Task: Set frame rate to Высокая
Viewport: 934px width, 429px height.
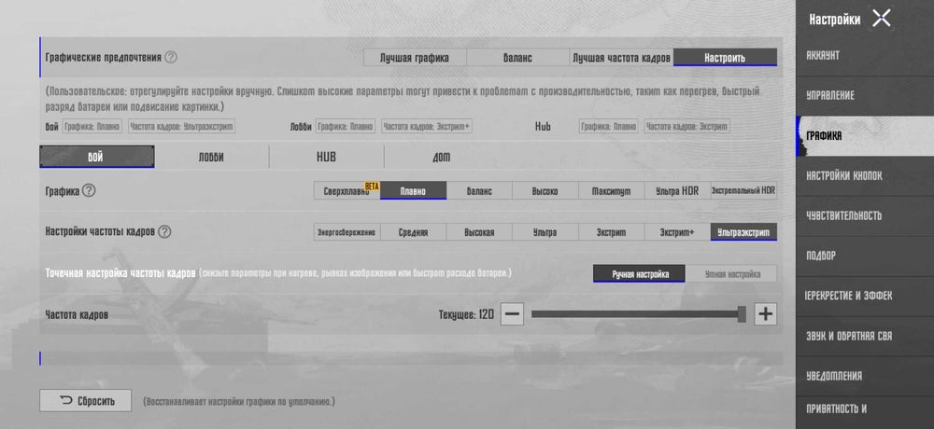Action: (x=479, y=232)
